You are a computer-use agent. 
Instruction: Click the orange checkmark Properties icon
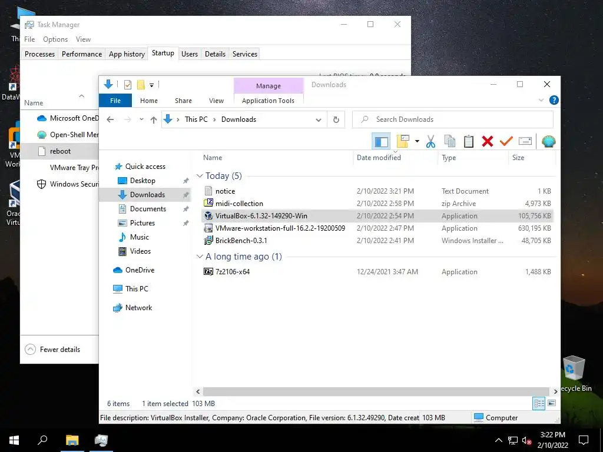click(506, 141)
